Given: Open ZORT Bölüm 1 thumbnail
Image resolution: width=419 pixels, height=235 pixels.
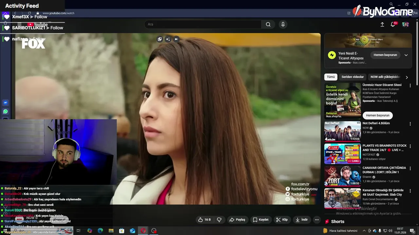Looking at the screenshot, I should pyautogui.click(x=342, y=176).
